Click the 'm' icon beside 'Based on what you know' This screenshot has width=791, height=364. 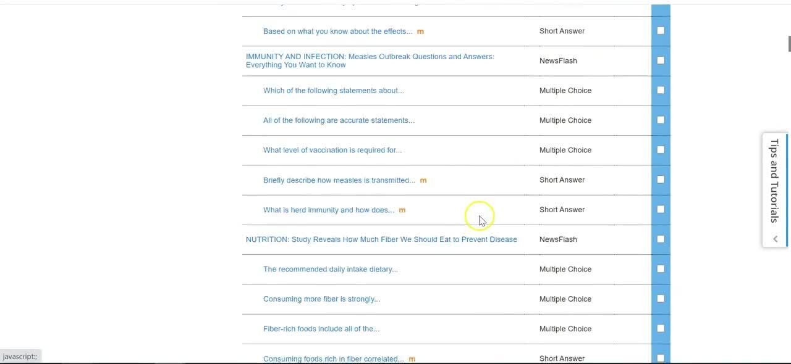(x=420, y=31)
